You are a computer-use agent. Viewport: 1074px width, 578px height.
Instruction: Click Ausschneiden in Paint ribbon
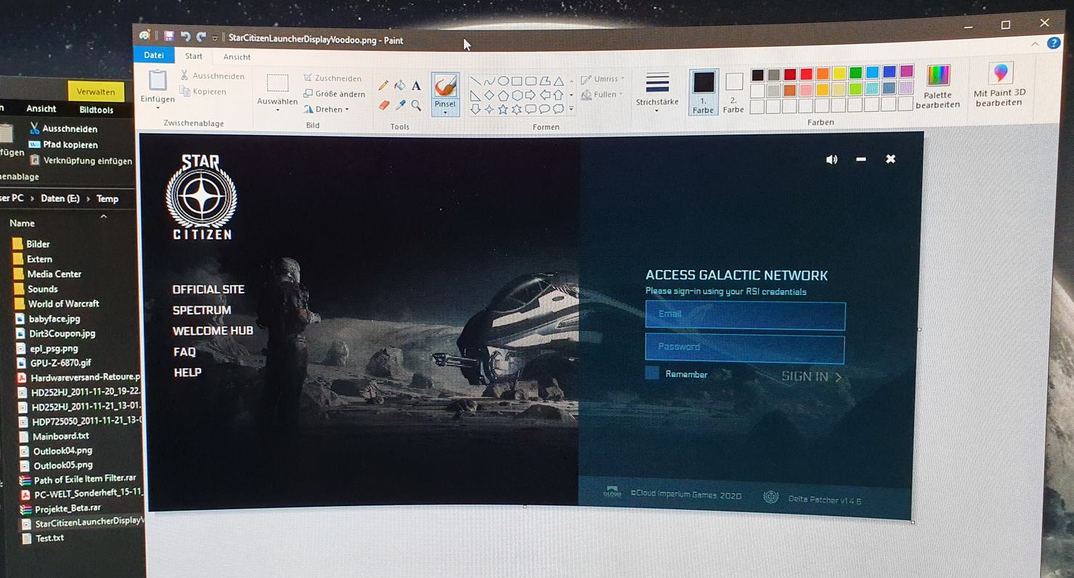pos(212,76)
